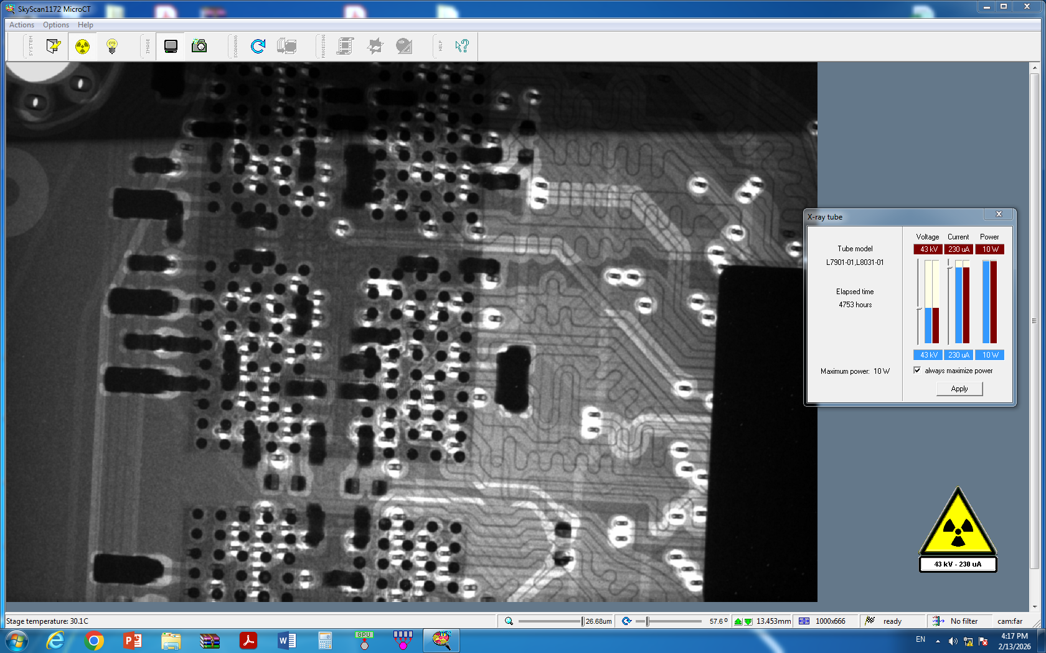Viewport: 1046px width, 653px height.
Task: Open the Options menu
Action: (x=56, y=25)
